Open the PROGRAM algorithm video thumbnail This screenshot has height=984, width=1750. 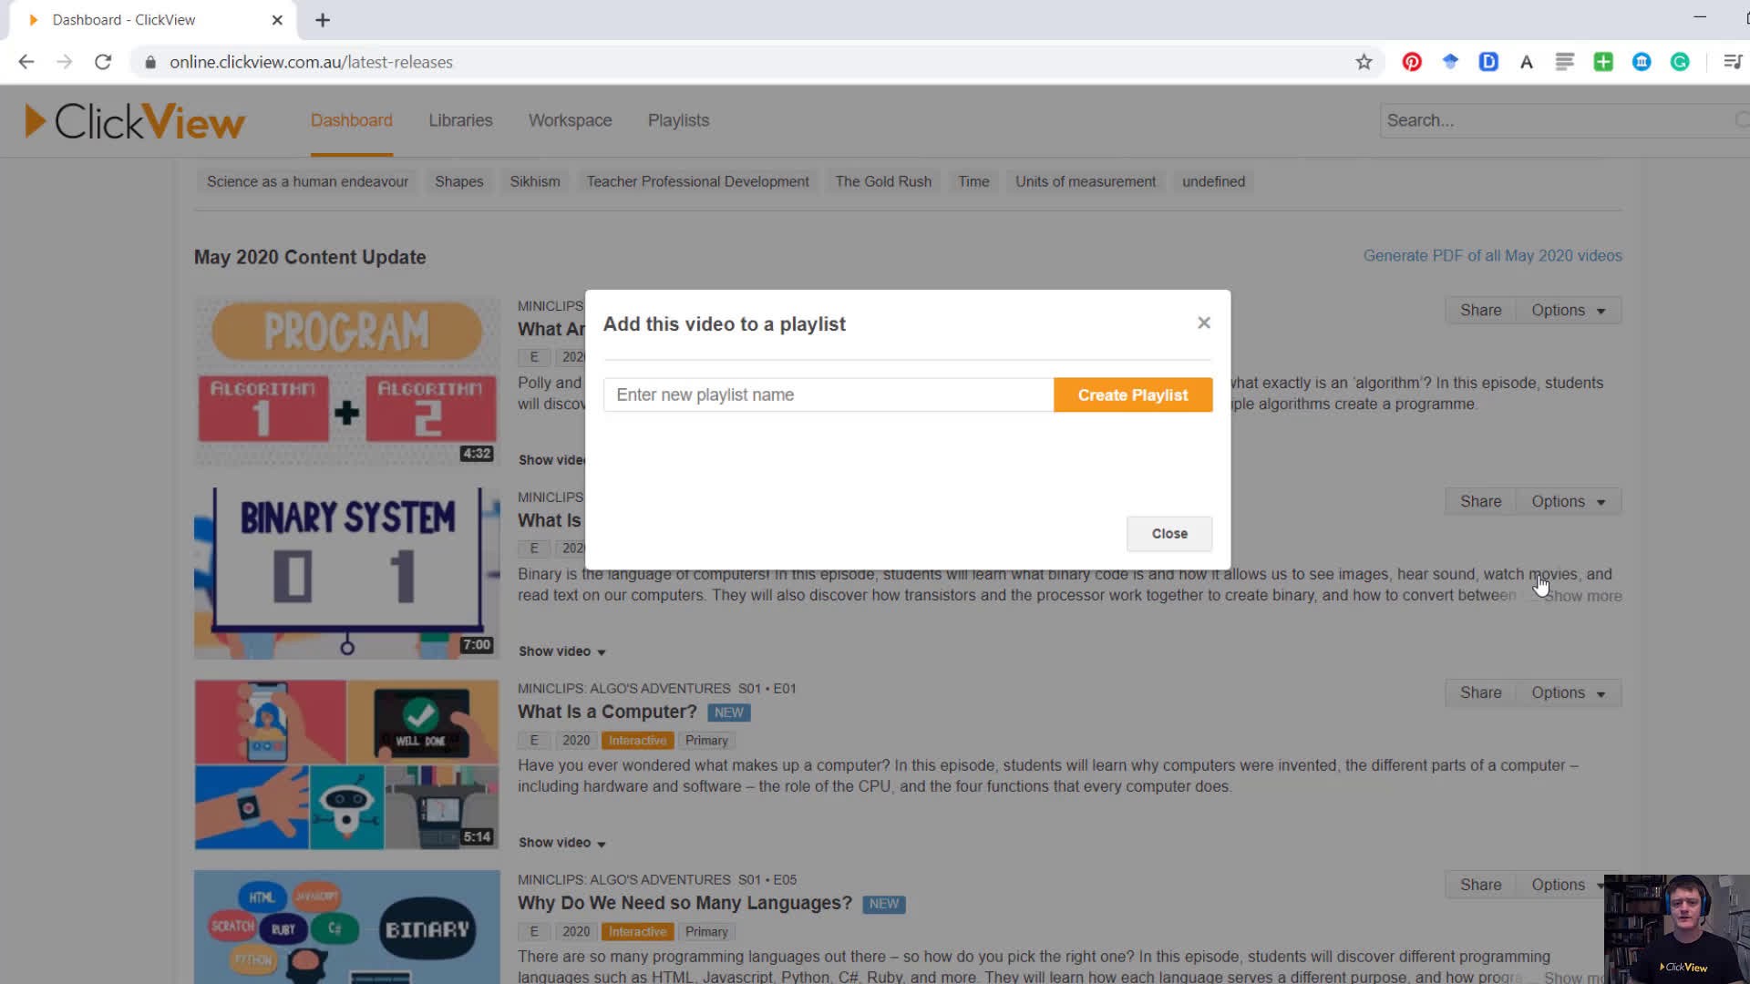click(346, 381)
